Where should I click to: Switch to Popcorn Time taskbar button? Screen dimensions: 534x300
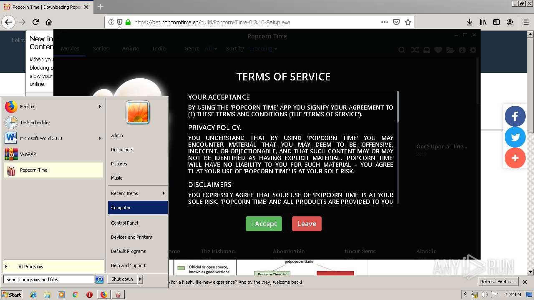click(118, 295)
